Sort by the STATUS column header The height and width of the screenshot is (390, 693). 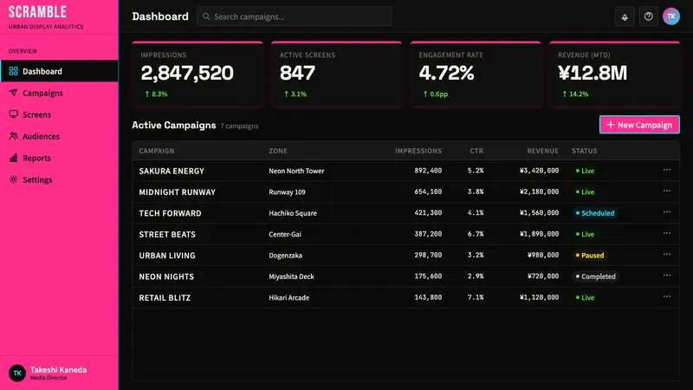point(584,151)
